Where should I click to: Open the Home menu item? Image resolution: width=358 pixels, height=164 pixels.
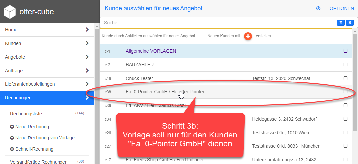[x=47, y=30]
